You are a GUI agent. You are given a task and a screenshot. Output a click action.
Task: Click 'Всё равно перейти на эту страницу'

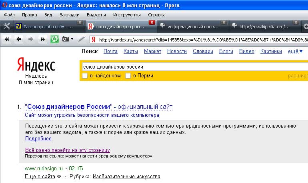[67, 150]
